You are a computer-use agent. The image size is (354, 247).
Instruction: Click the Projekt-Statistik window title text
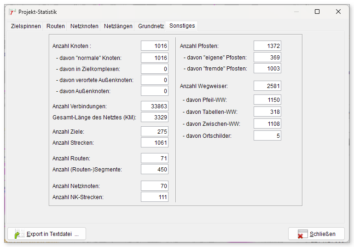click(37, 12)
